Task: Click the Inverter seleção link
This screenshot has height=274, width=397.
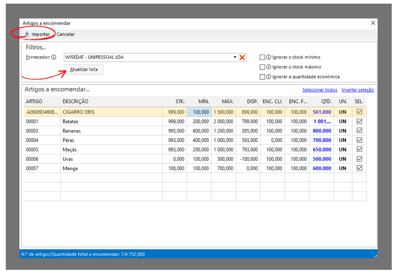Action: coord(358,90)
